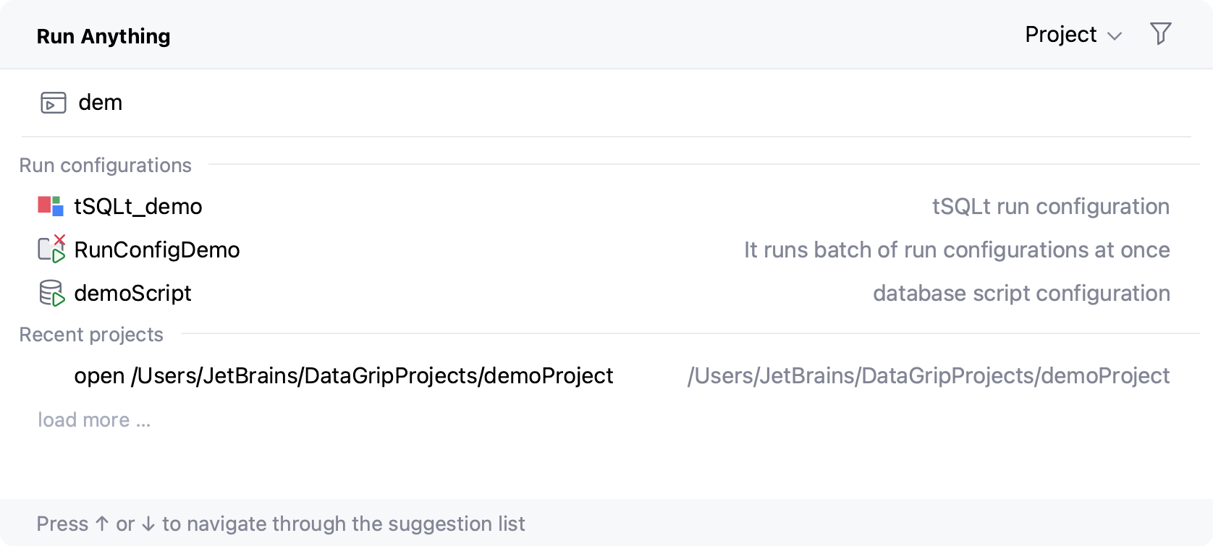Click the "Run configurations" section header

point(106,166)
